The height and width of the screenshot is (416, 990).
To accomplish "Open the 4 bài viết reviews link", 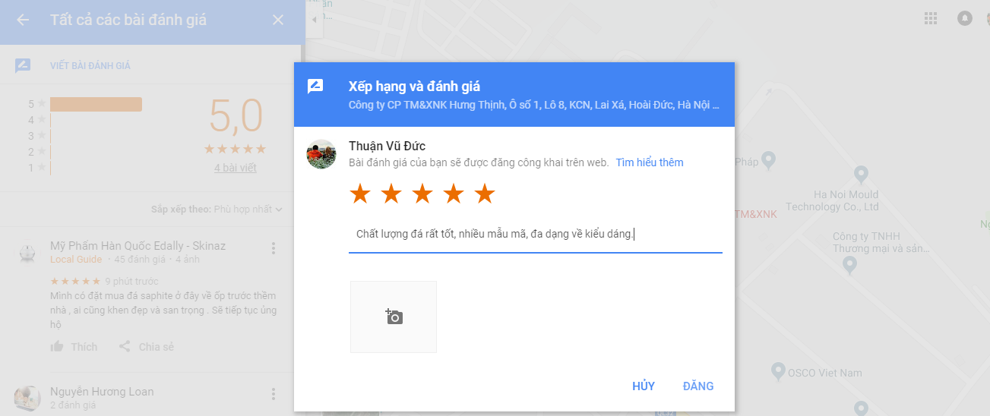I will [x=236, y=168].
